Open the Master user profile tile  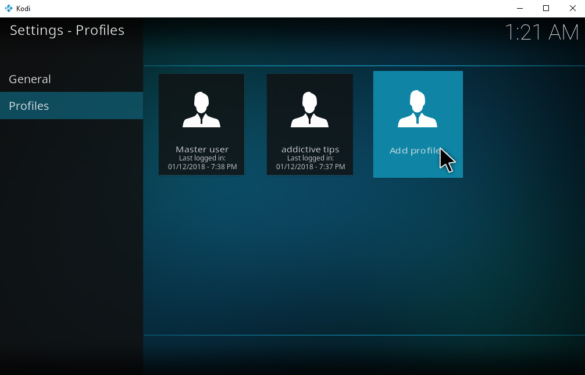tap(201, 124)
